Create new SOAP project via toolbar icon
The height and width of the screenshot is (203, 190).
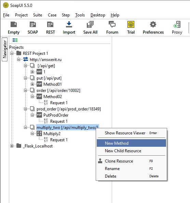click(33, 24)
